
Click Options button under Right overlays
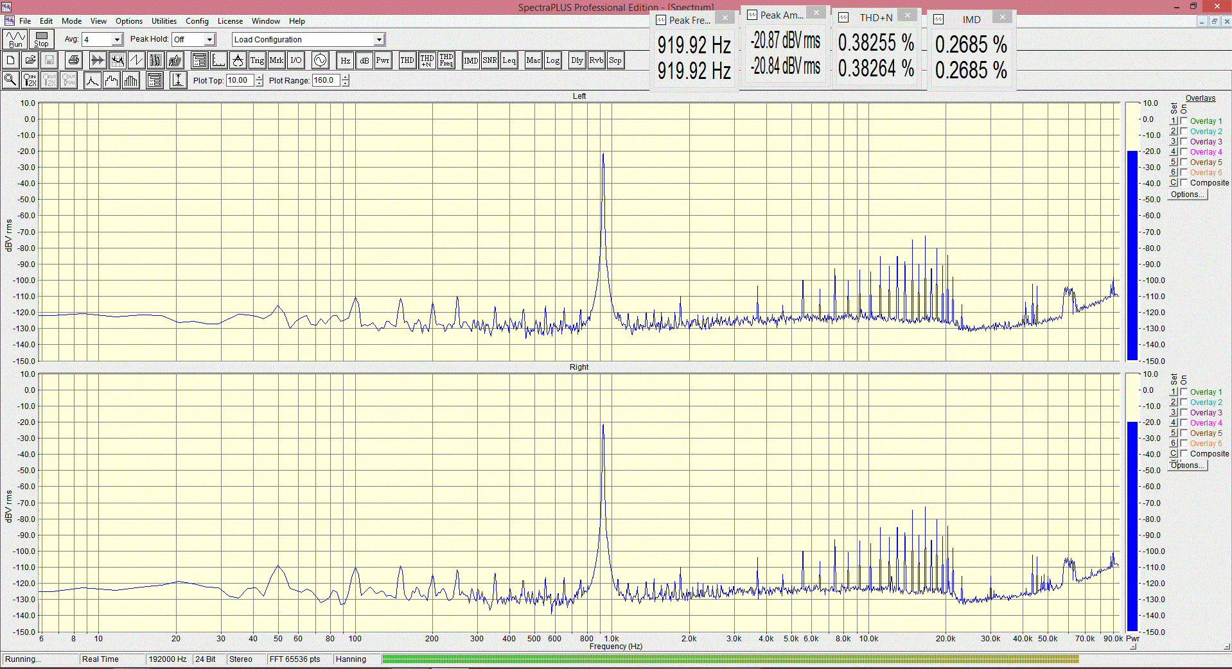[1187, 465]
